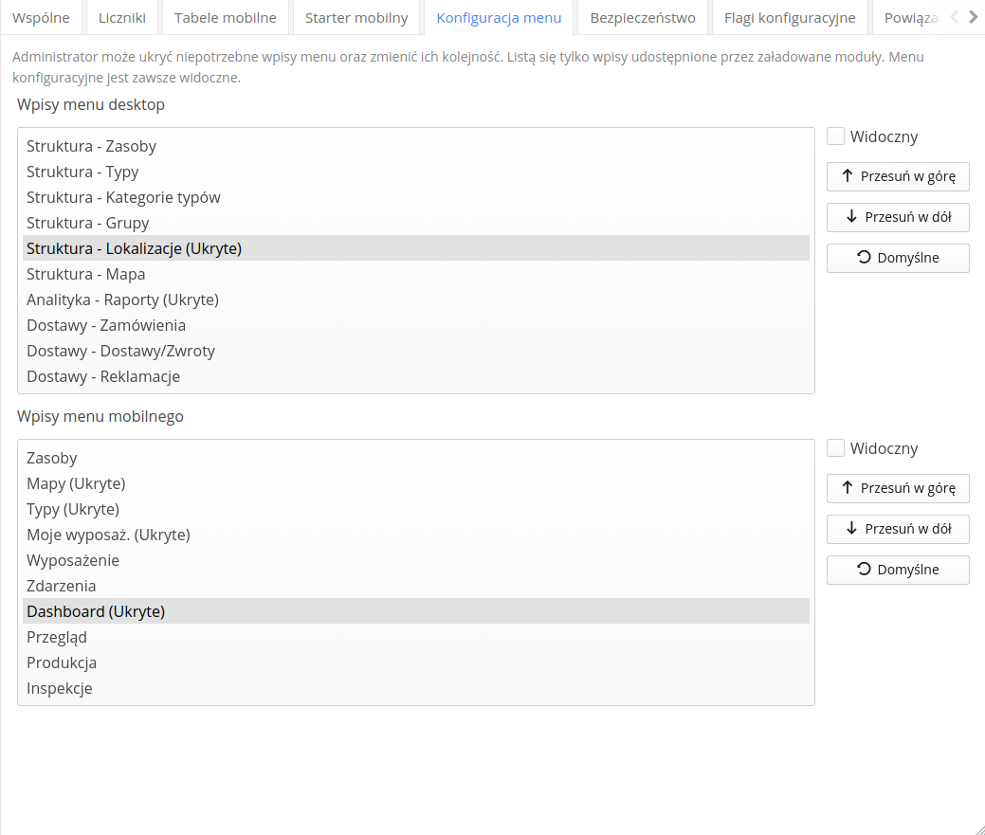Image resolution: width=985 pixels, height=835 pixels.
Task: Click mobile Przesuń w górę button
Action: coord(898,488)
